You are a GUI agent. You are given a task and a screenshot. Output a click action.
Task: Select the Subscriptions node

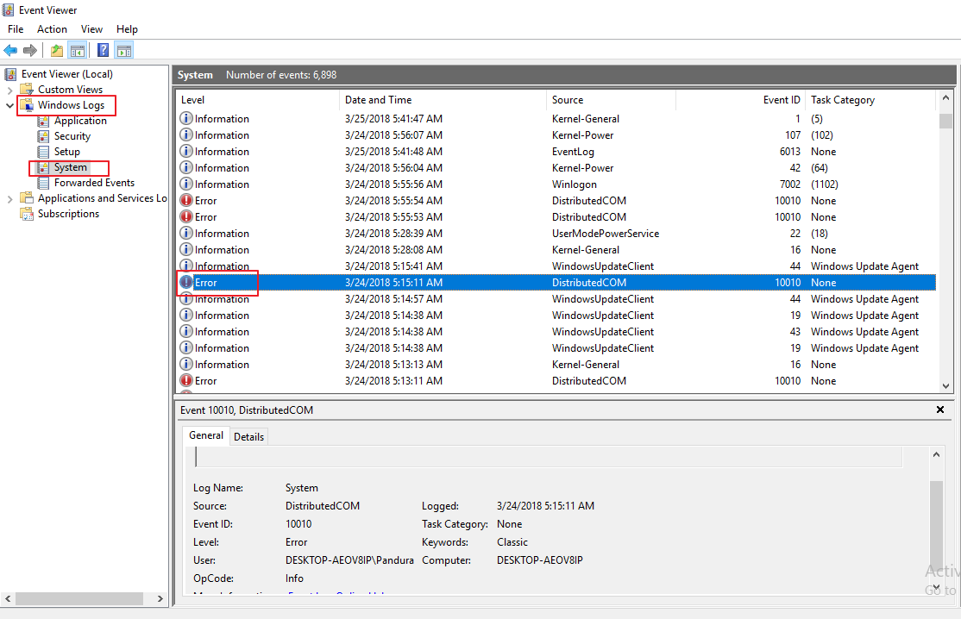tap(68, 214)
